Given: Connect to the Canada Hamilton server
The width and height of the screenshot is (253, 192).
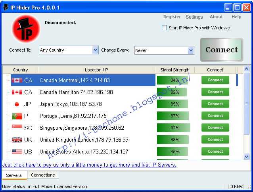Looking at the screenshot, I should [215, 92].
